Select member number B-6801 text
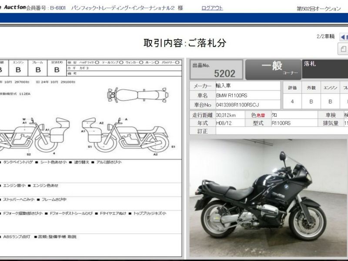This screenshot has width=348, height=261. click(x=58, y=8)
